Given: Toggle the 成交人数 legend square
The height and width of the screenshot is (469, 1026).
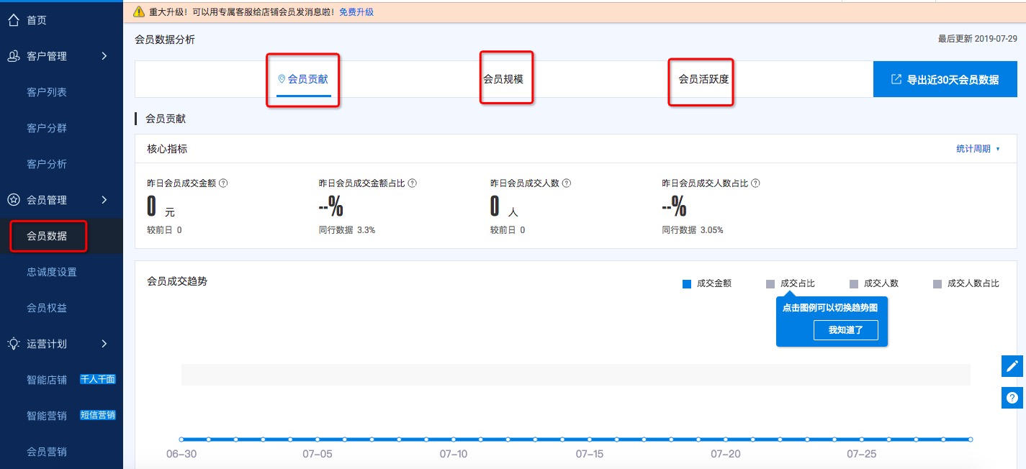Looking at the screenshot, I should coord(854,284).
